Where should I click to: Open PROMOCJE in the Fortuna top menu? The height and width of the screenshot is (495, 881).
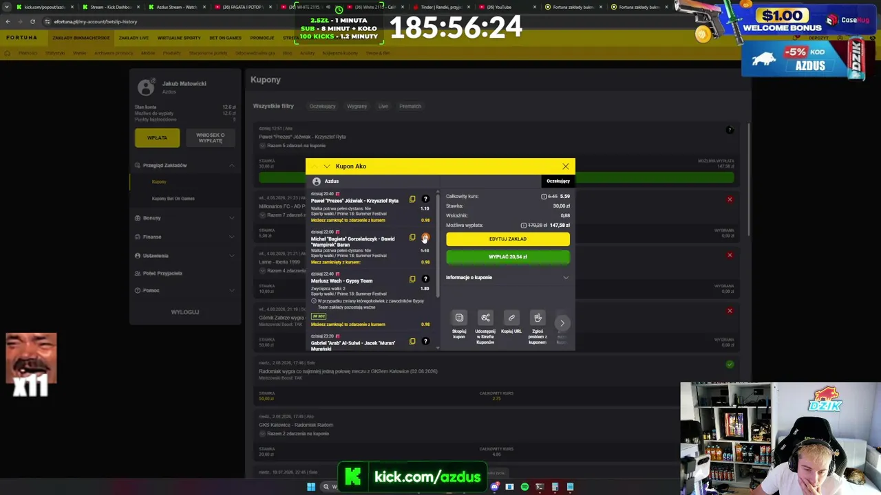click(x=262, y=38)
